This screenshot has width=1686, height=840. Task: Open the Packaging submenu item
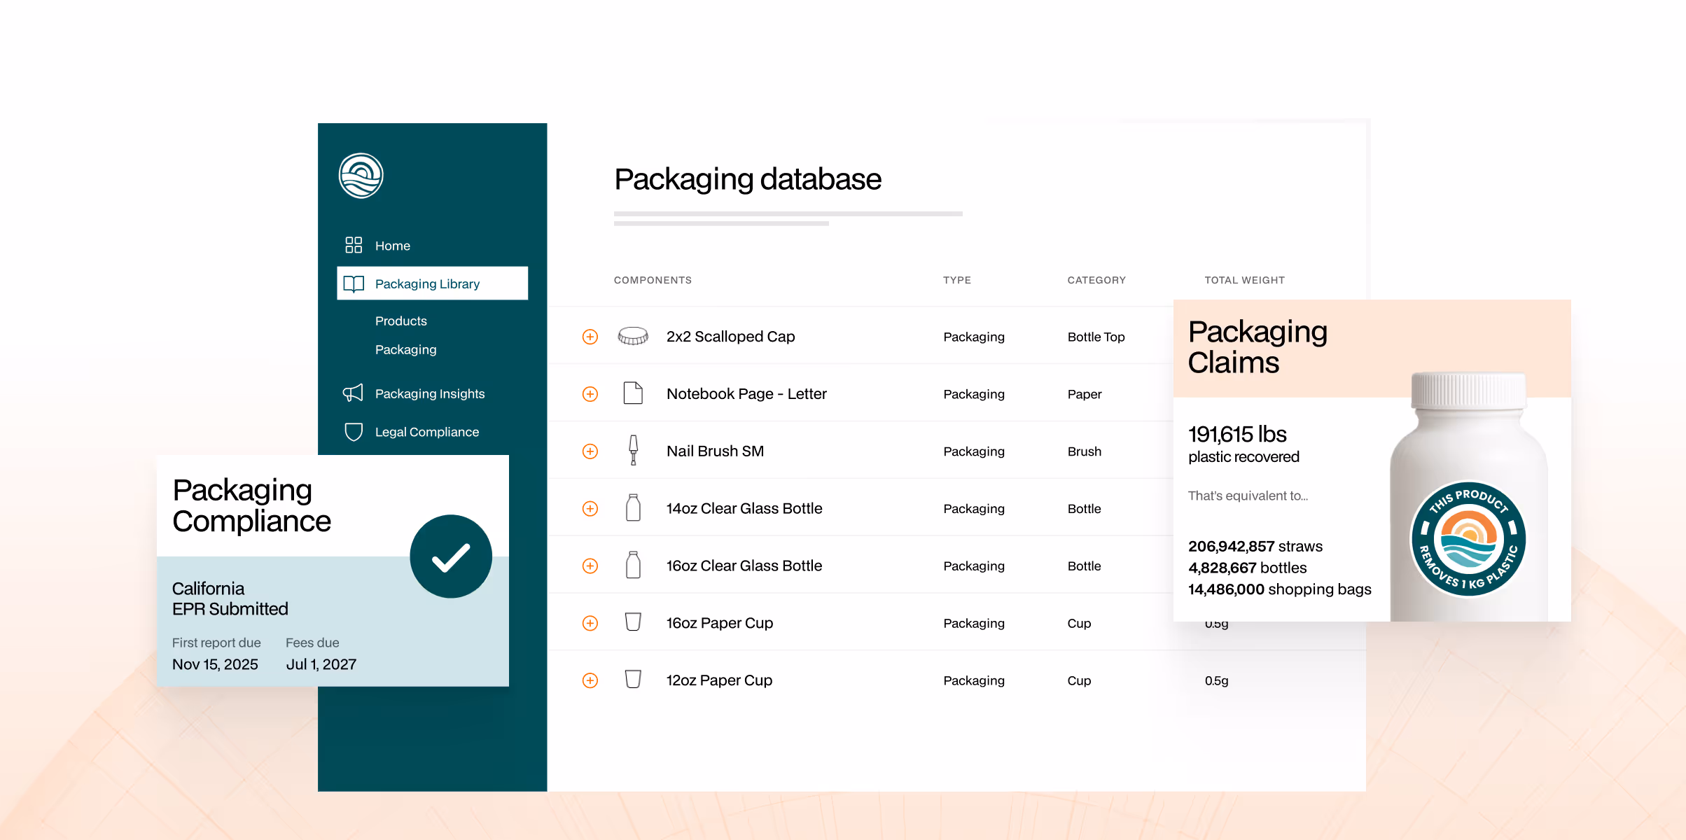click(405, 349)
